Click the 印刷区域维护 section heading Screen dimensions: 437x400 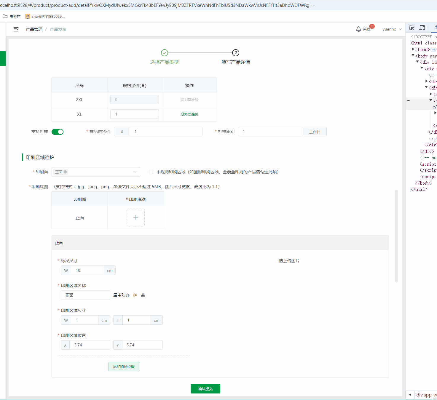40,157
